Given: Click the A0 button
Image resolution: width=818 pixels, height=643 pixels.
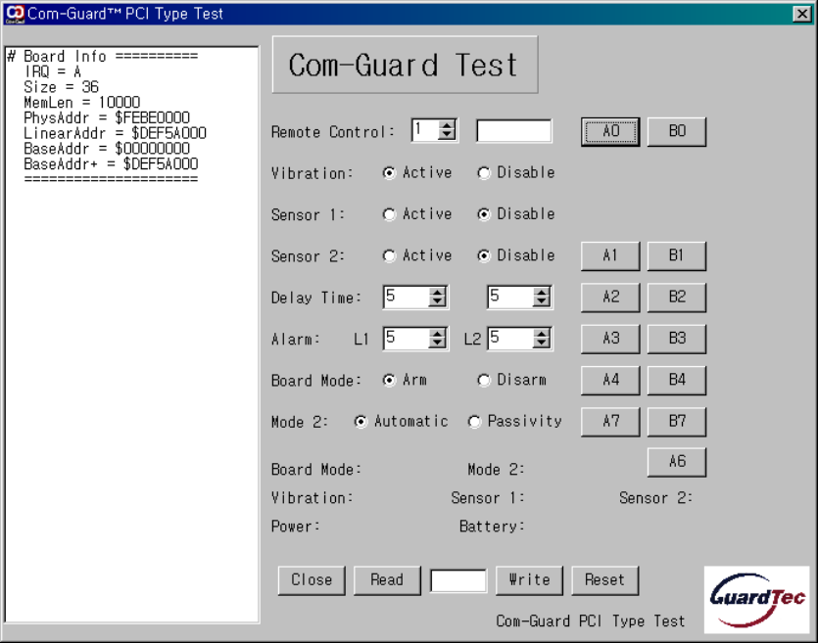Looking at the screenshot, I should point(610,131).
